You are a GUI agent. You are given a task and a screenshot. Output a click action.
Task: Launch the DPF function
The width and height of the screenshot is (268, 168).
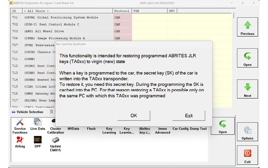pos(38,142)
